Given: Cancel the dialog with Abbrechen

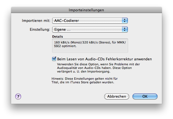Looking at the screenshot, I should click(x=117, y=96).
